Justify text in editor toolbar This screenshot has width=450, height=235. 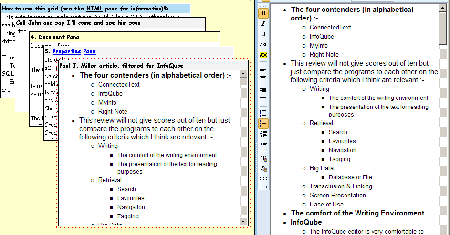263,99
